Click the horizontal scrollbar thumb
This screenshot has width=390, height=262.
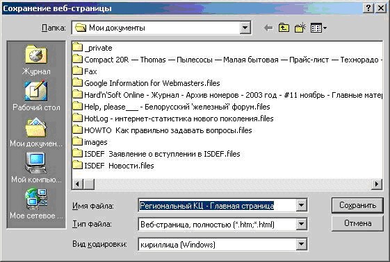[x=89, y=184]
